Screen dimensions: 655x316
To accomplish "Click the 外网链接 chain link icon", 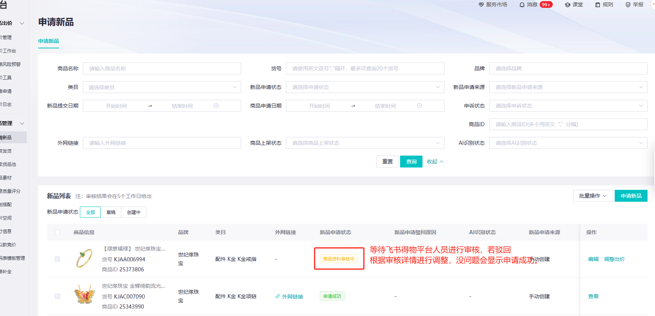I will (x=278, y=296).
